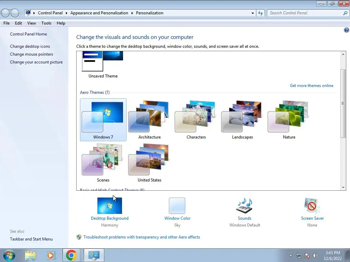Click the help question mark icon
This screenshot has height=262, width=350.
coord(347,30)
